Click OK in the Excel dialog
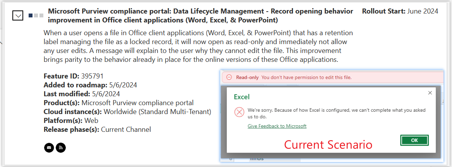The image size is (452, 167). 414,140
